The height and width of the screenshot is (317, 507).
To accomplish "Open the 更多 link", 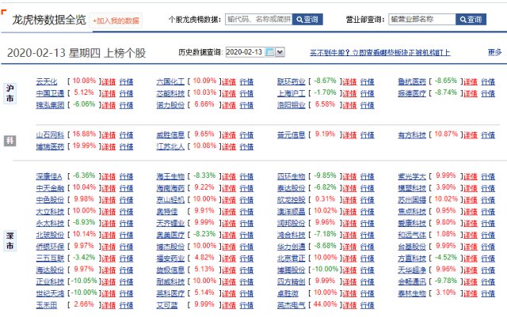I will [494, 52].
